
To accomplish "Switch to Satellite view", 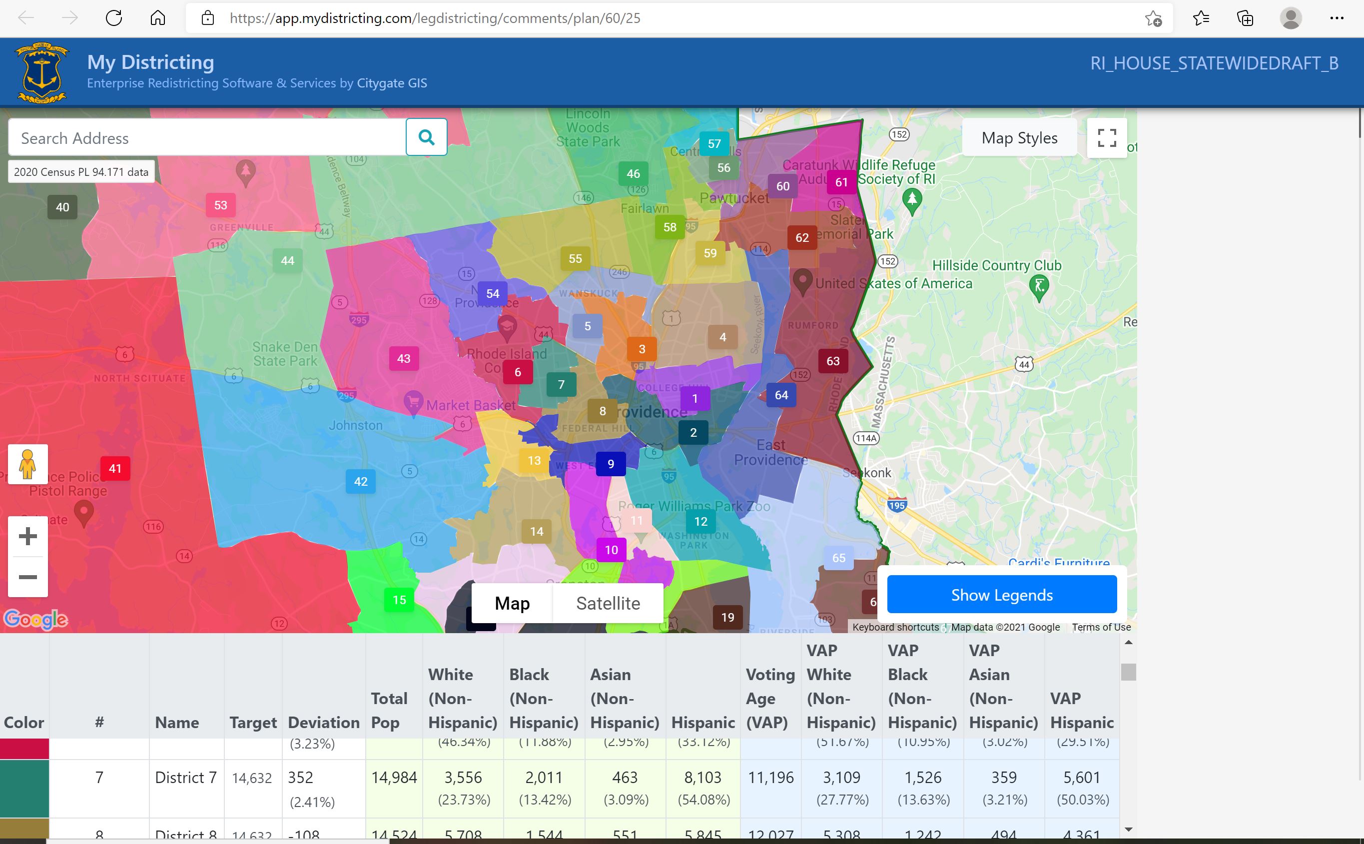I will pos(608,603).
